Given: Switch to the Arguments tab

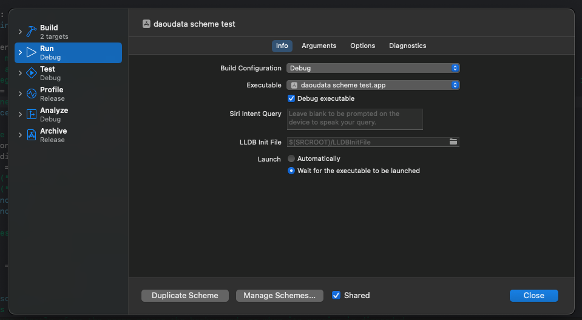Looking at the screenshot, I should pyautogui.click(x=319, y=46).
